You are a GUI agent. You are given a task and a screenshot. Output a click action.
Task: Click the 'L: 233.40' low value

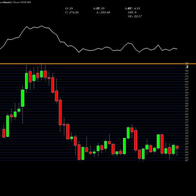tap(103, 13)
